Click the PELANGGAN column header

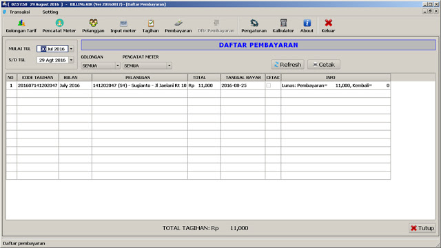(x=139, y=78)
